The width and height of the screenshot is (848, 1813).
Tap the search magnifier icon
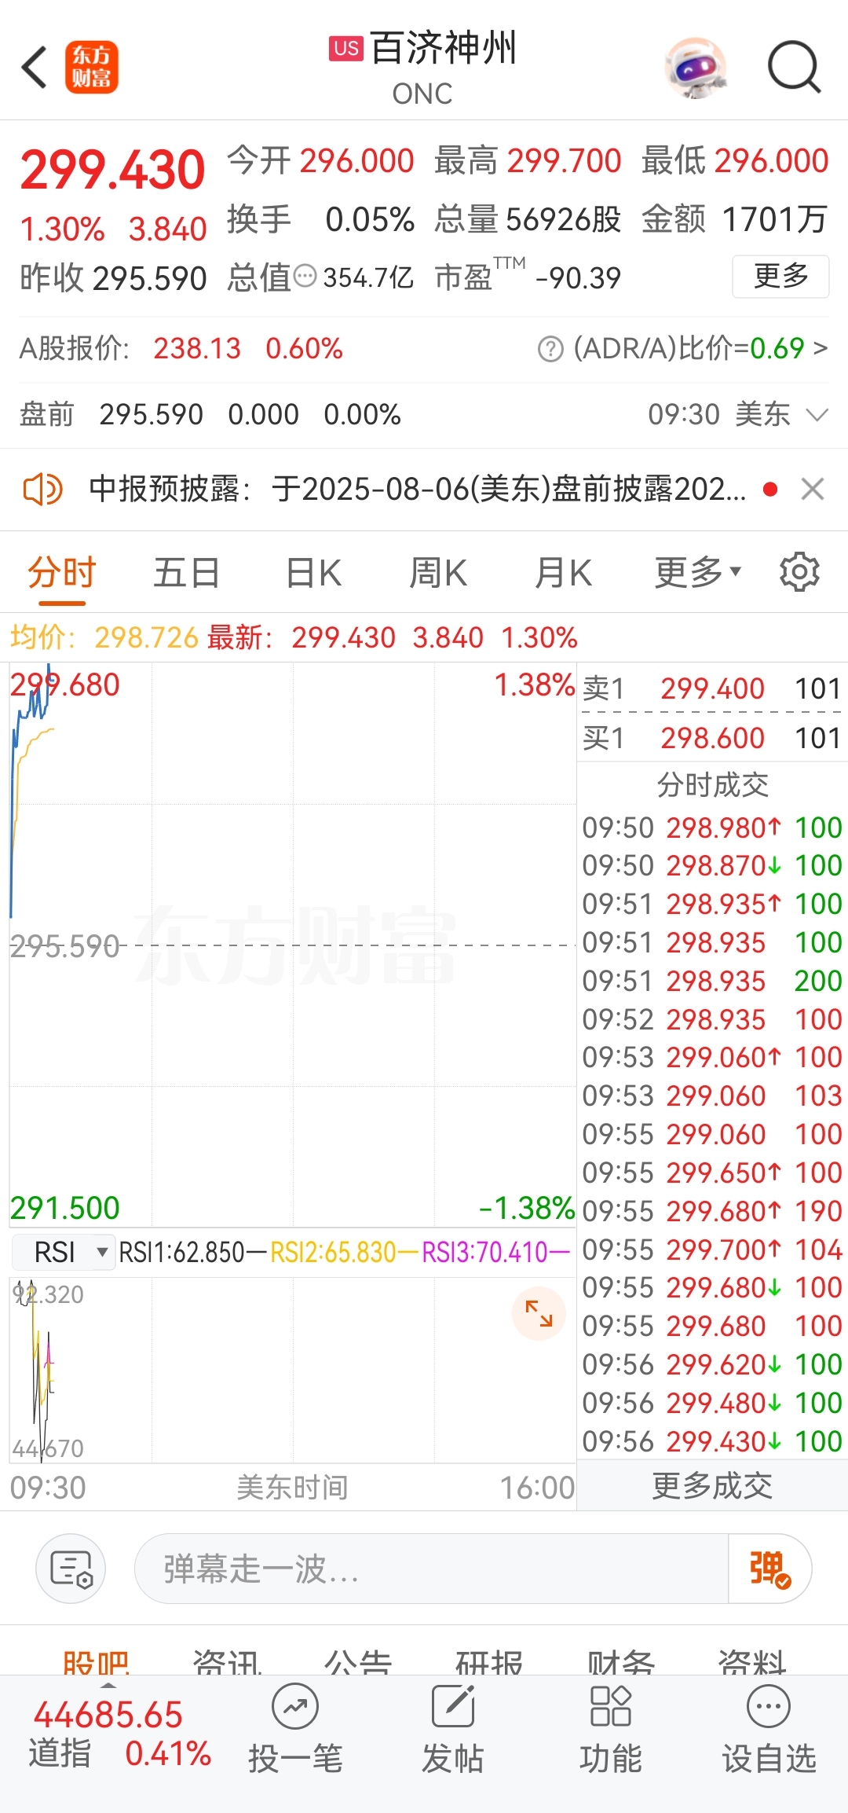click(794, 68)
